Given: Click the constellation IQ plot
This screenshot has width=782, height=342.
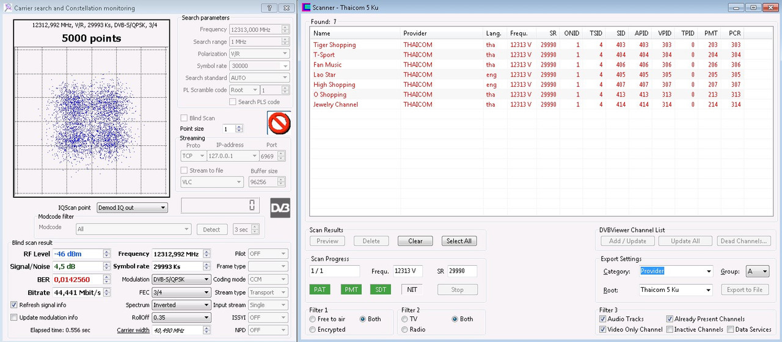Looking at the screenshot, I should pyautogui.click(x=91, y=121).
